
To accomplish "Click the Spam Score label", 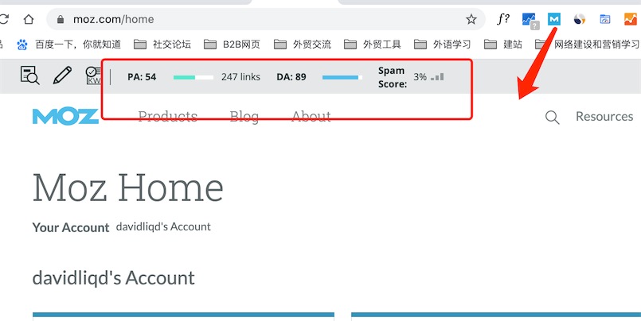I will point(393,77).
